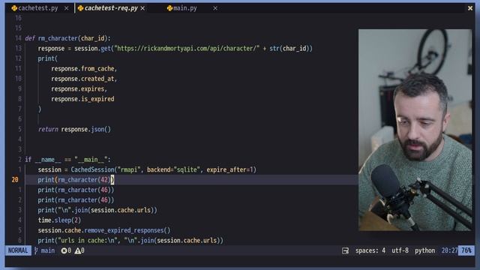Switch to the cachetest.py tab
Screen dimensions: 480x270
[37, 8]
